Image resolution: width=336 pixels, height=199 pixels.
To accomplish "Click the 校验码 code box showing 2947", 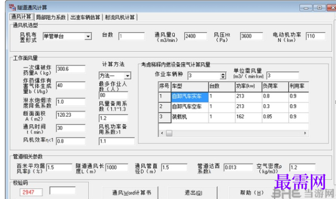I will coord(31,192).
